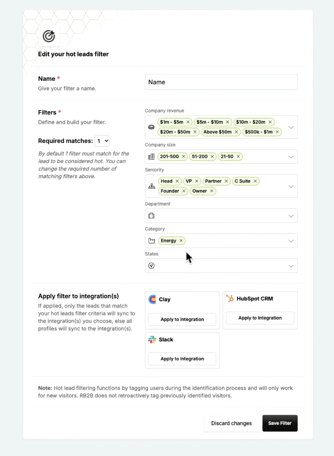The image size is (334, 456).
Task: Click the Seniority hierarchy icon
Action: point(152,186)
